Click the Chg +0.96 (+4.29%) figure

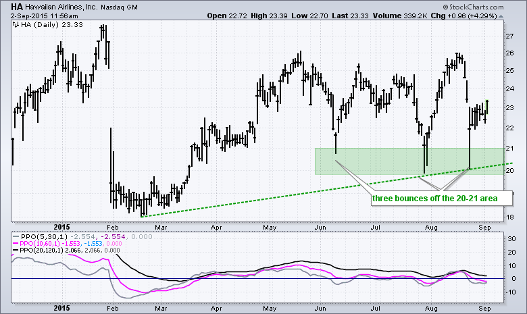point(463,16)
